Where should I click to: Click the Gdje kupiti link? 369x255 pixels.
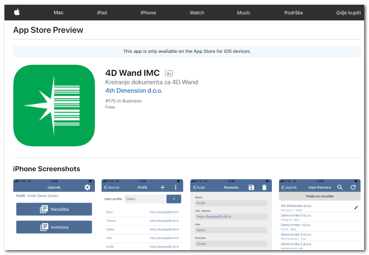348,13
